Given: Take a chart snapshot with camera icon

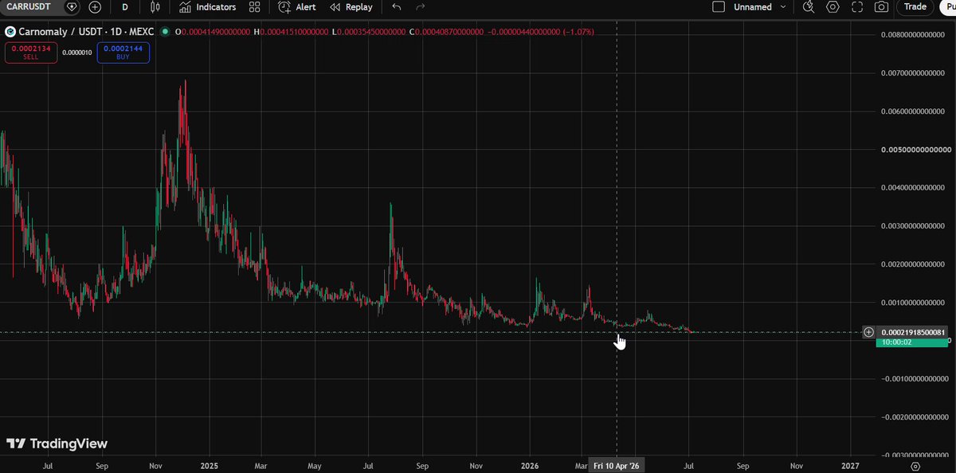Looking at the screenshot, I should coord(881,7).
